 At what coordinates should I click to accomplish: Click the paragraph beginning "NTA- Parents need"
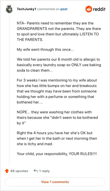click(59, 31)
